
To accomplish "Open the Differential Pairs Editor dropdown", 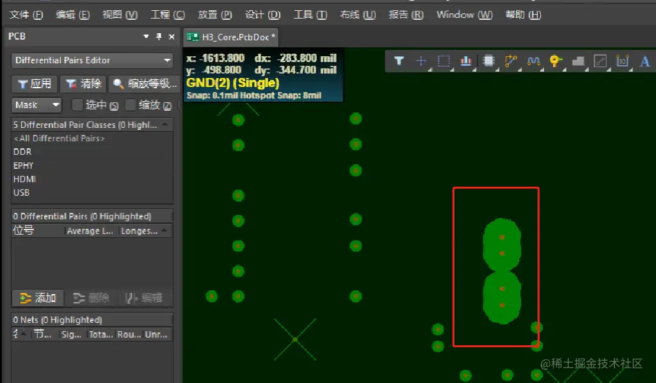I will (x=92, y=60).
